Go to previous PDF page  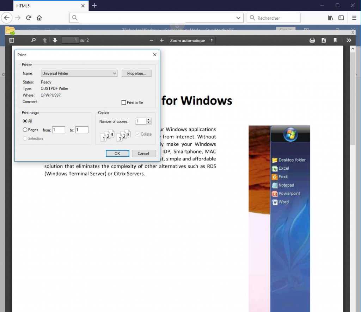pos(45,40)
